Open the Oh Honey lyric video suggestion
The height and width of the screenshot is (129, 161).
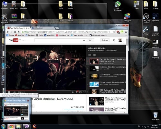point(108,109)
